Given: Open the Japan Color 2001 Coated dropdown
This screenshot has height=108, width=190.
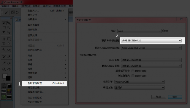Looking at the screenshot, I should pos(151,48).
